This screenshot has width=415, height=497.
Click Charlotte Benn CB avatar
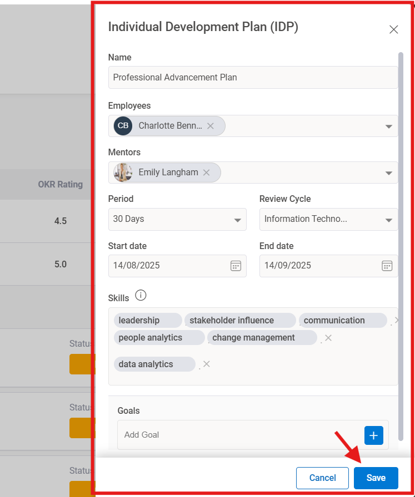click(123, 126)
